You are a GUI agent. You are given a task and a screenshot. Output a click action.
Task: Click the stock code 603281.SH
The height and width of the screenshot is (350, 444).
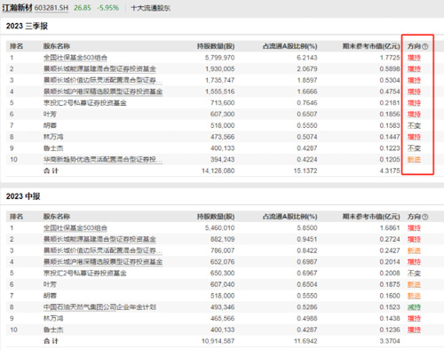(52, 8)
